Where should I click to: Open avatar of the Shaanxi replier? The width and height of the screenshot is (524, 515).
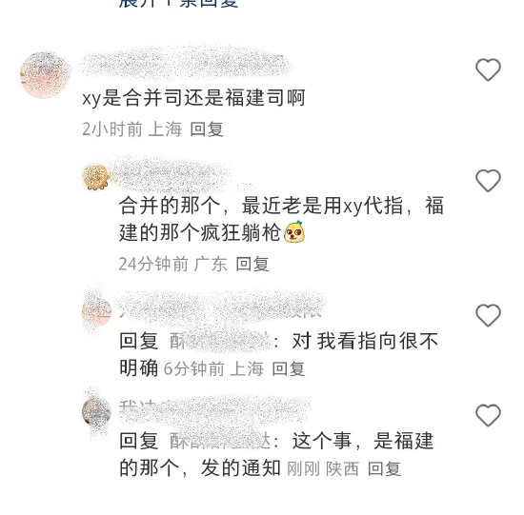96,412
